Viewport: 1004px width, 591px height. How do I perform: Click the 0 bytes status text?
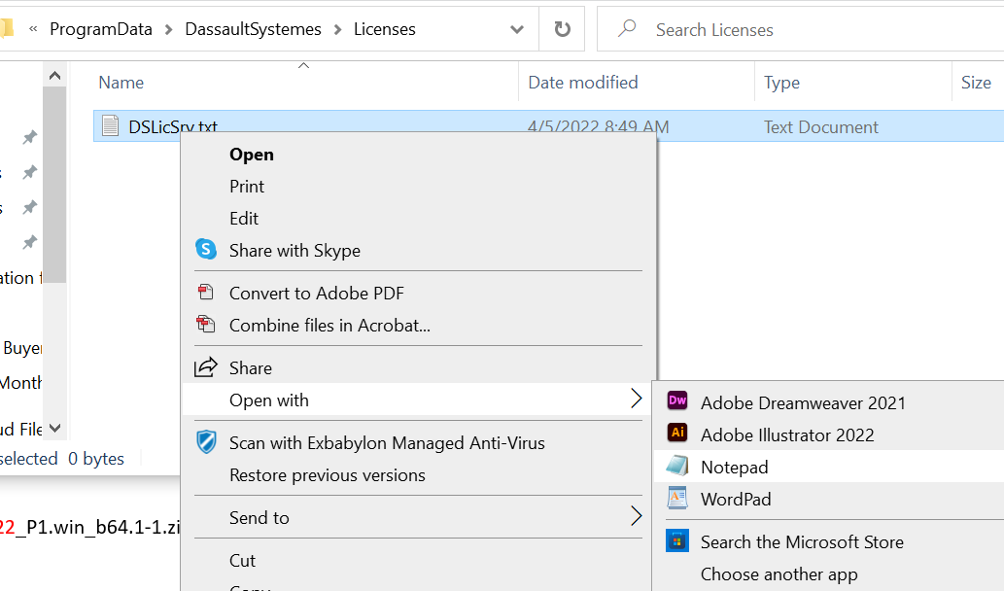(96, 459)
